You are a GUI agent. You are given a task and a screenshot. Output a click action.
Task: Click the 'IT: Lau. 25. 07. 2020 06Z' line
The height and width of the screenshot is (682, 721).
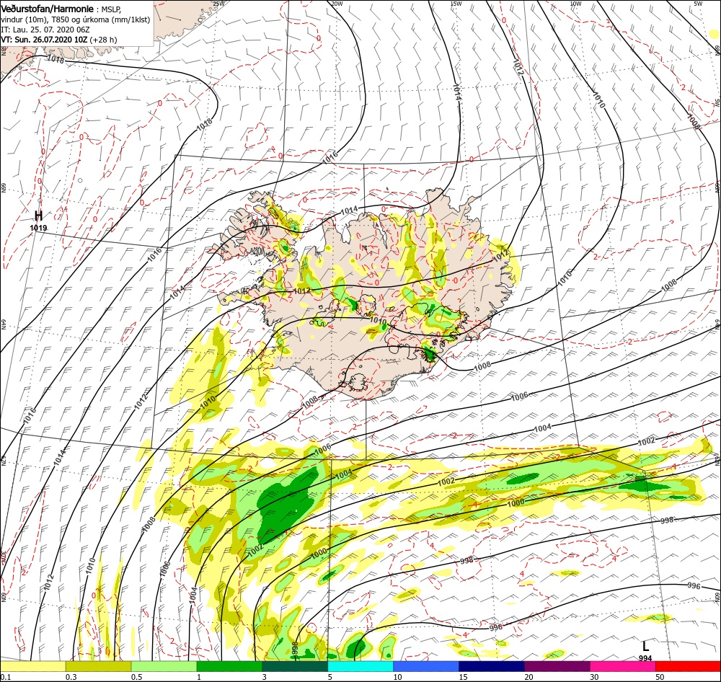point(45,30)
